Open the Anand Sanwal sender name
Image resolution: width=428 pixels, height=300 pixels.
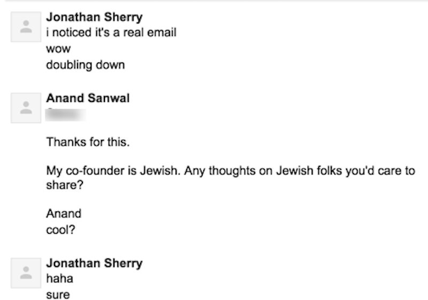point(88,98)
